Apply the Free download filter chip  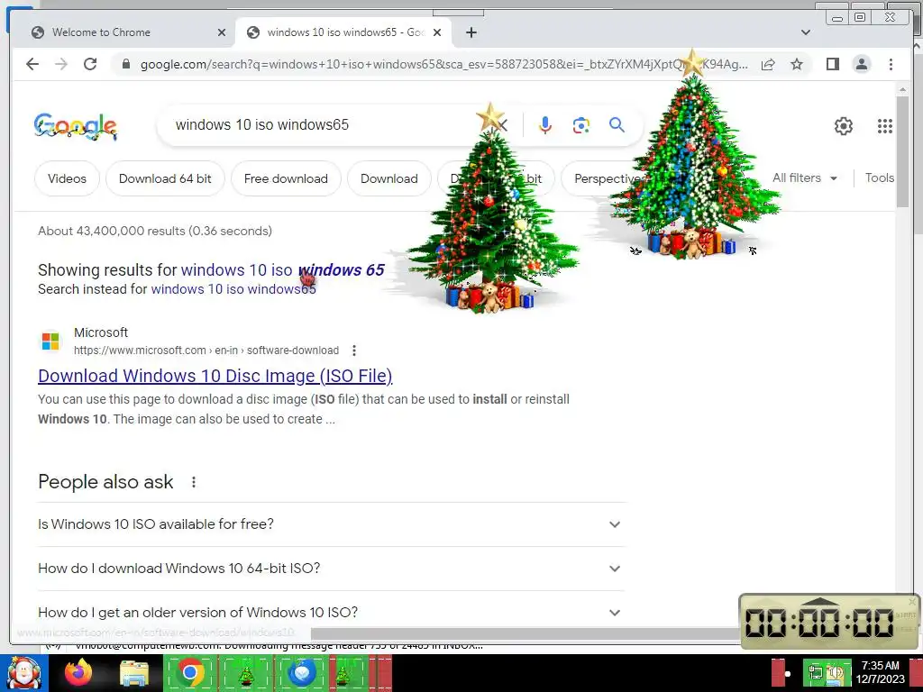(x=286, y=178)
